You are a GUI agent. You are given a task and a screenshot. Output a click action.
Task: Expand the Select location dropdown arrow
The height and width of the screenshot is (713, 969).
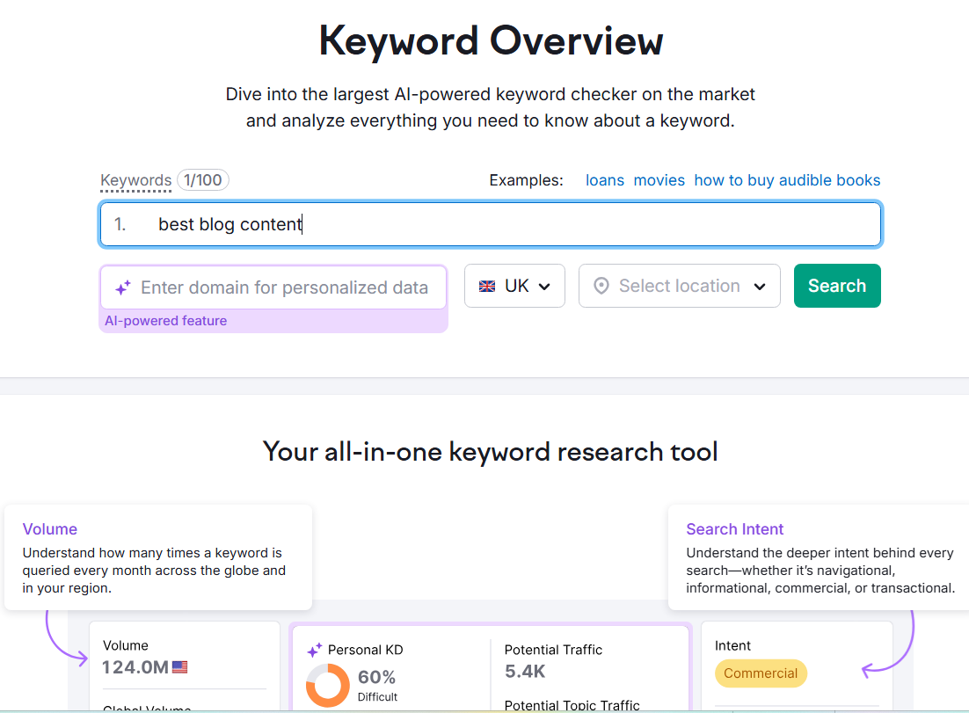[x=760, y=287]
